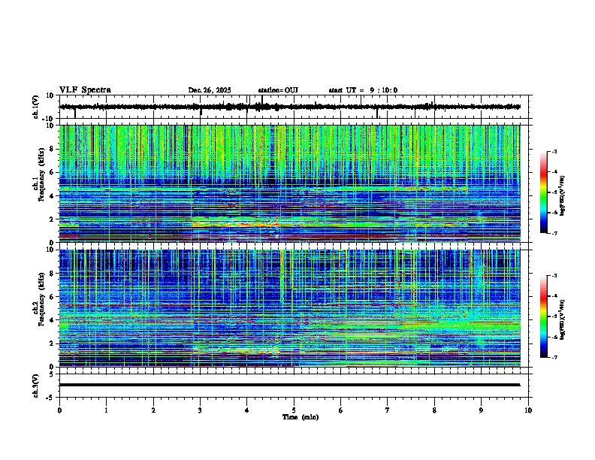The width and height of the screenshot is (595, 460).
Task: Click the 'Time (min)' axis title
Action: click(x=301, y=417)
